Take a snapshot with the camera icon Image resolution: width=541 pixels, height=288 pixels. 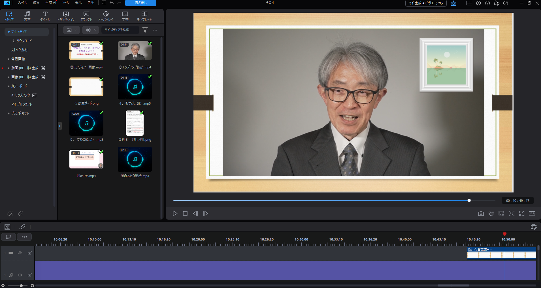pyautogui.click(x=481, y=214)
